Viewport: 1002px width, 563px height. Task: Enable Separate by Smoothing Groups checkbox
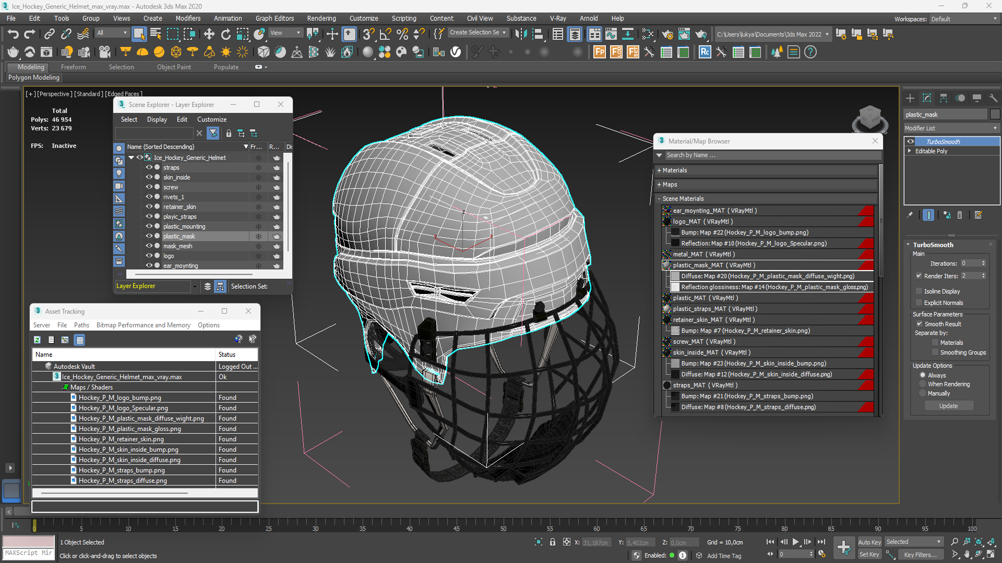[x=935, y=352]
